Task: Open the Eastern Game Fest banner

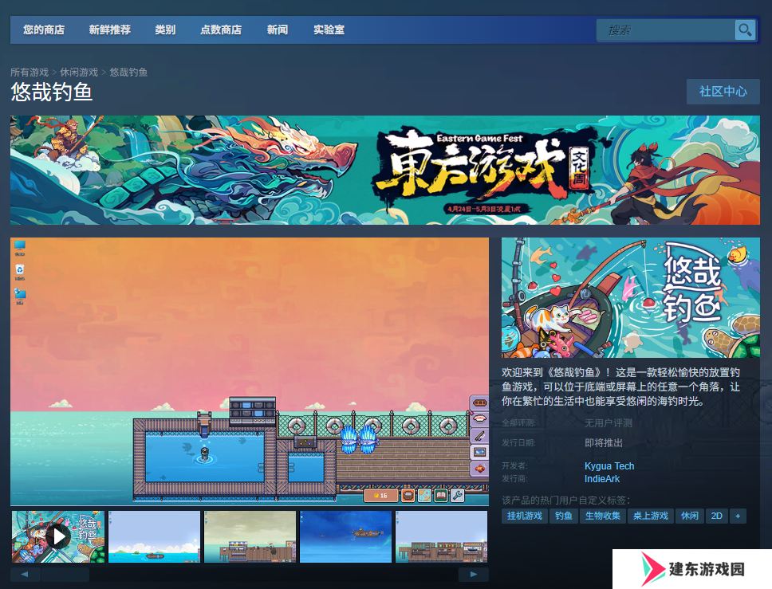Action: click(x=385, y=171)
